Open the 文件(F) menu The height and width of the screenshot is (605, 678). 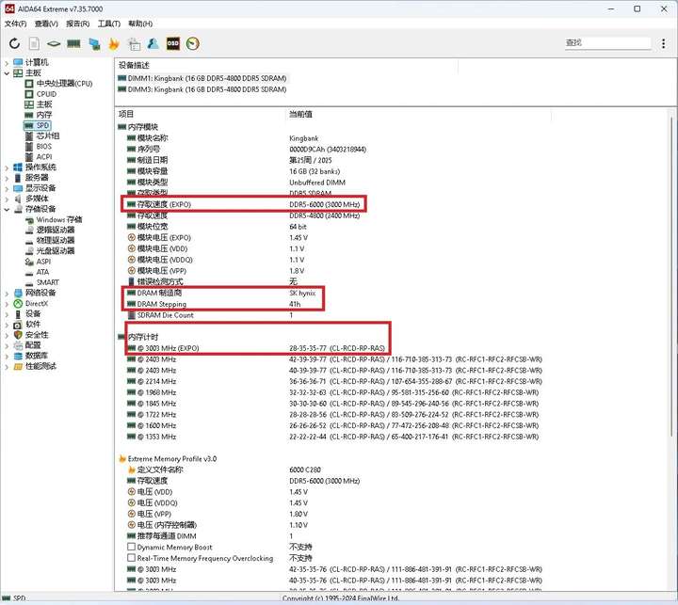point(16,24)
